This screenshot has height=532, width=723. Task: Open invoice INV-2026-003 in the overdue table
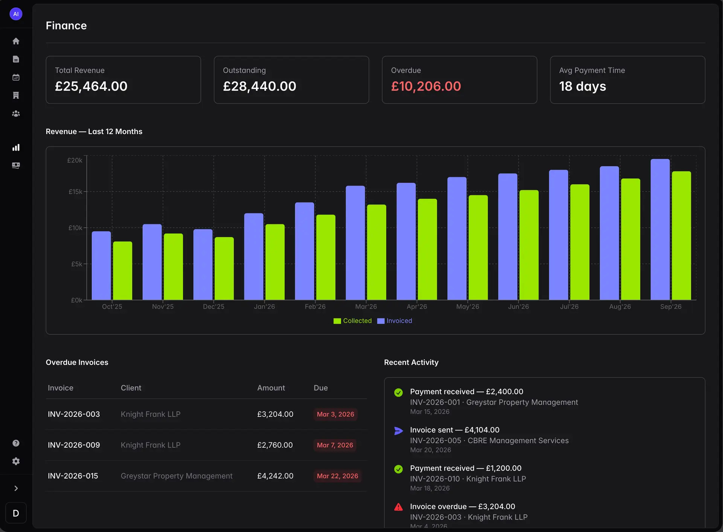74,414
